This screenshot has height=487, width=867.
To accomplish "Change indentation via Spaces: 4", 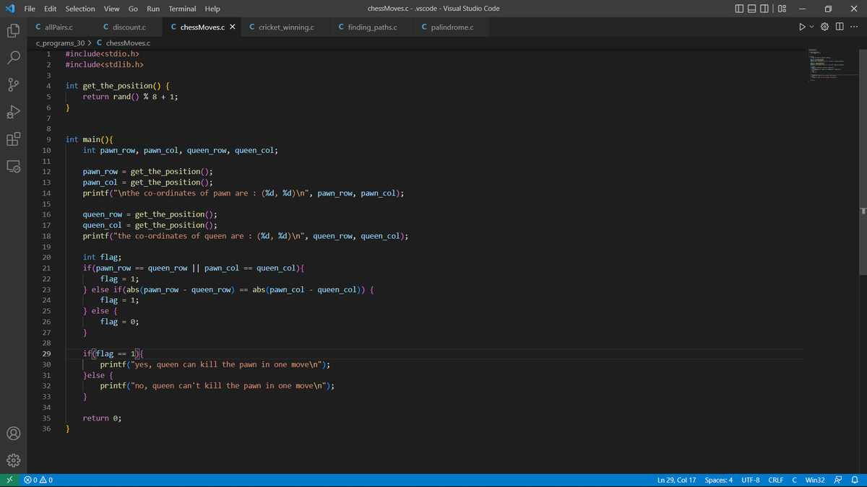I will [719, 480].
